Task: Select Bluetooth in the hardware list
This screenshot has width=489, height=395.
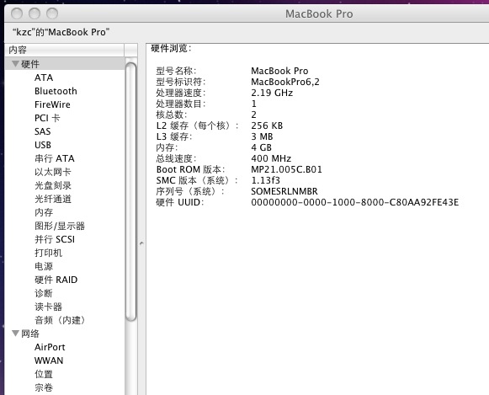Action: [x=56, y=91]
